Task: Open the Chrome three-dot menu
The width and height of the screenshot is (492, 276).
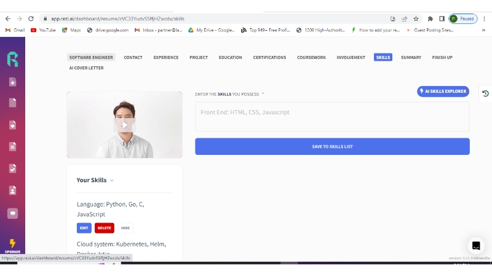Action: [x=484, y=18]
